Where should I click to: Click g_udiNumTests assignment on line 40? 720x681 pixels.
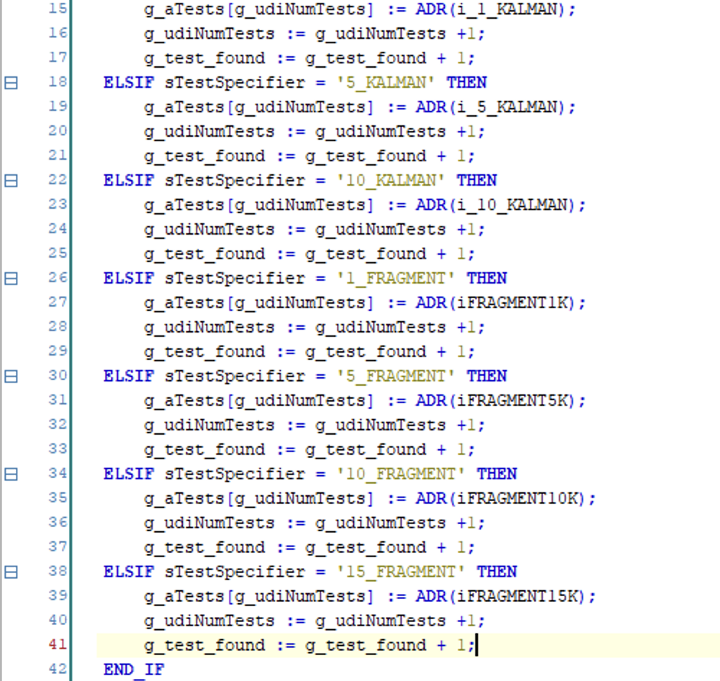[x=315, y=621]
